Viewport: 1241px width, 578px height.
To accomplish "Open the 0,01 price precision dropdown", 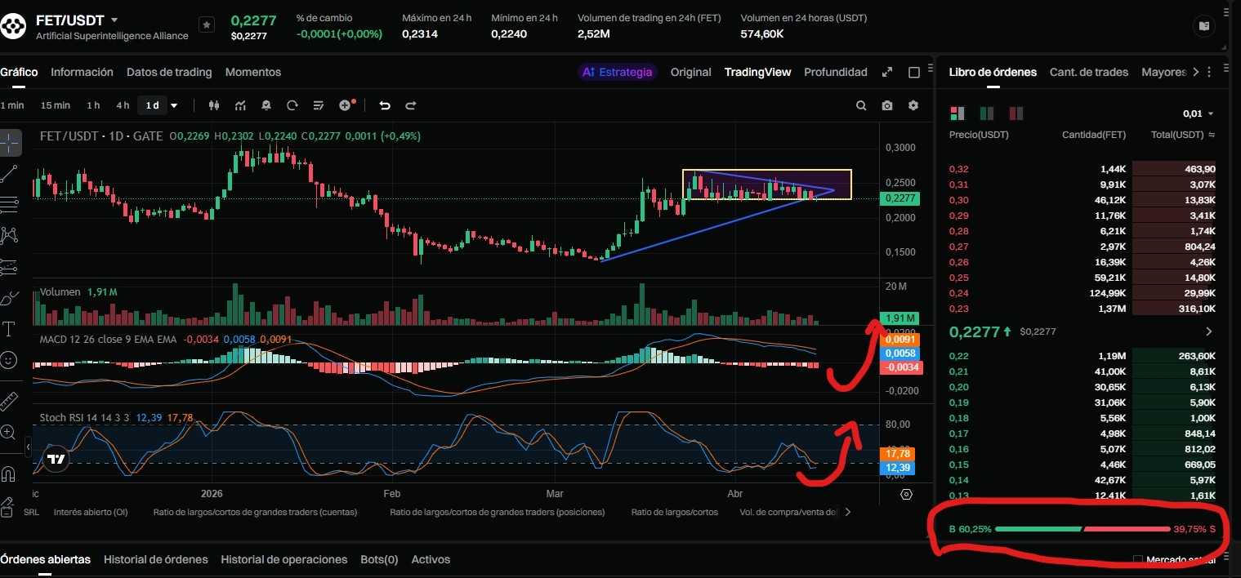I will click(1198, 113).
